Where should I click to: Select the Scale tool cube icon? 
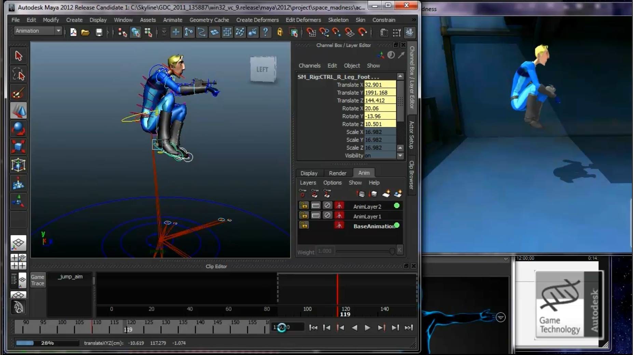pyautogui.click(x=18, y=147)
